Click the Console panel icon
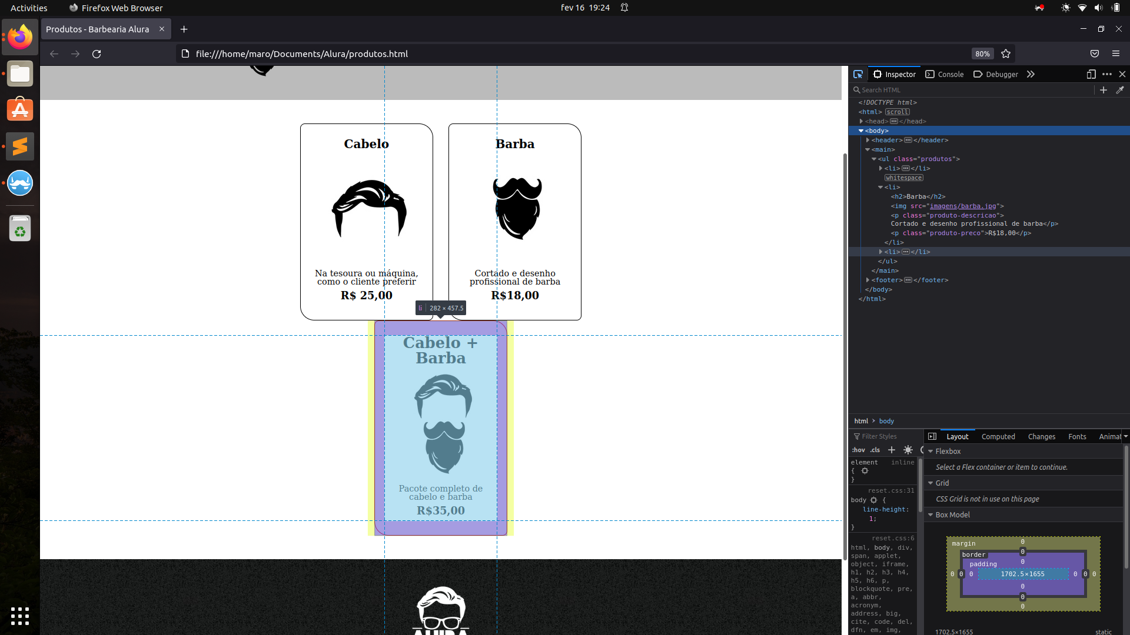The width and height of the screenshot is (1130, 635). [945, 73]
